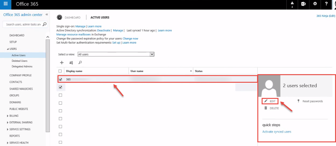The width and height of the screenshot is (336, 146).
Task: Click the Delete trash button
Action: pos(271,108)
